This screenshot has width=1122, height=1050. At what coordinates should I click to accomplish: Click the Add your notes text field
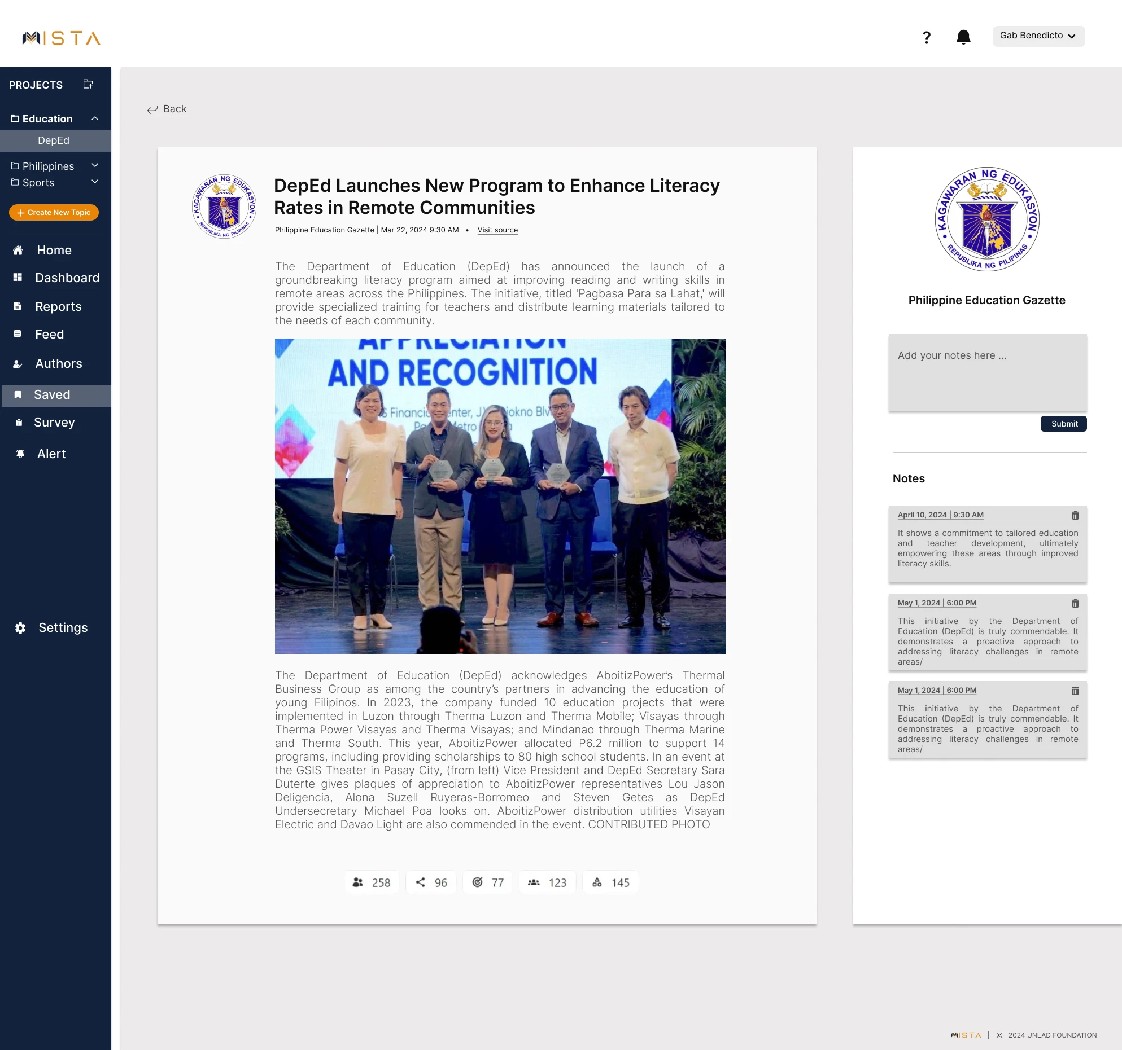pos(987,372)
